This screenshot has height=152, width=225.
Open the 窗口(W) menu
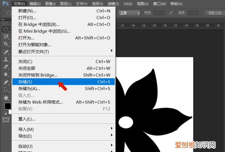click(x=159, y=4)
